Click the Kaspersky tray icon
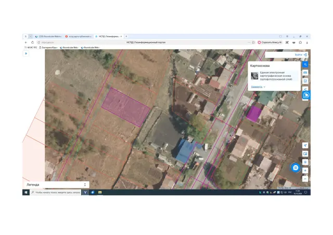 click(260, 192)
